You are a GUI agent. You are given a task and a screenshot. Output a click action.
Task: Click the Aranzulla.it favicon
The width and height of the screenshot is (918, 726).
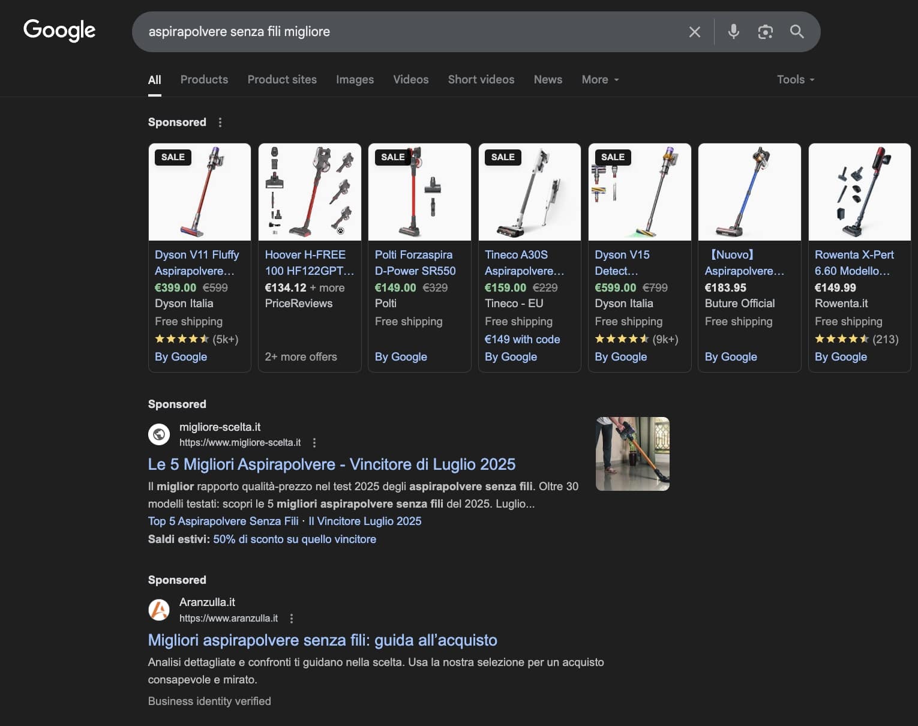(x=159, y=610)
